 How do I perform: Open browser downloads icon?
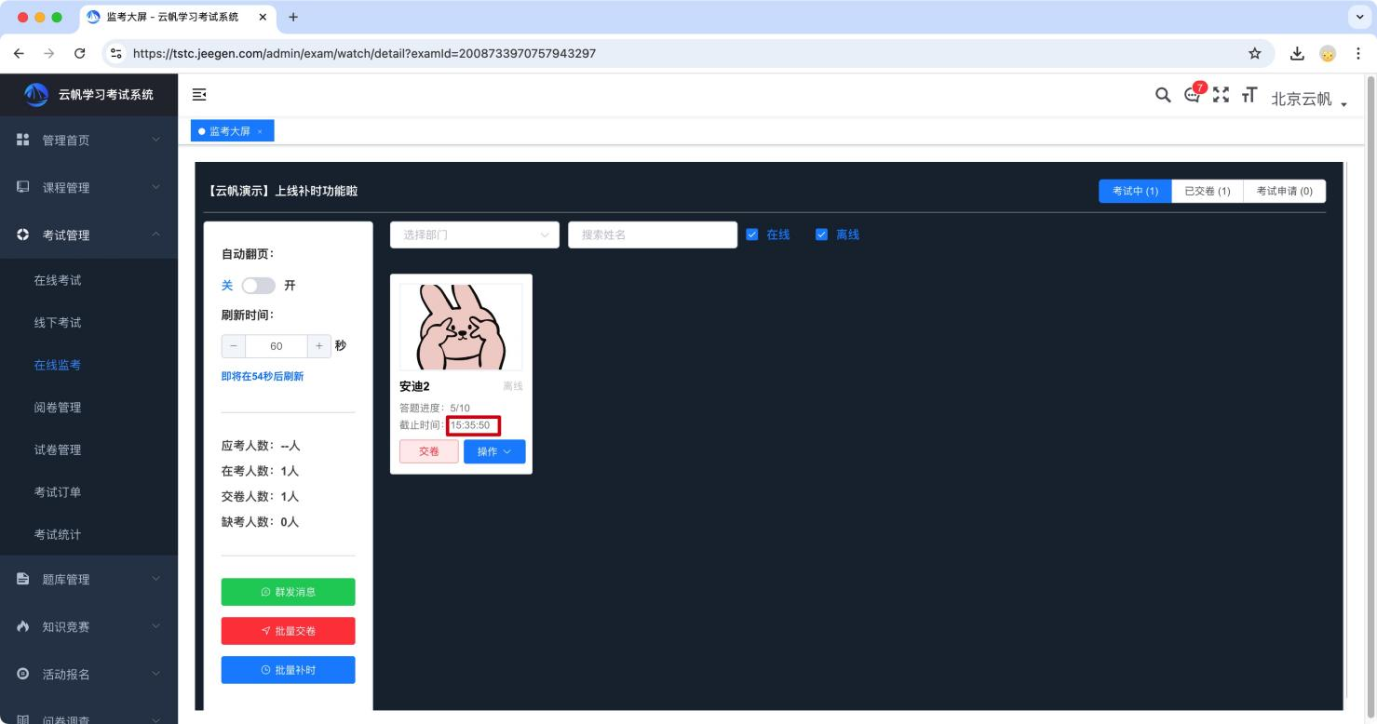[x=1297, y=53]
